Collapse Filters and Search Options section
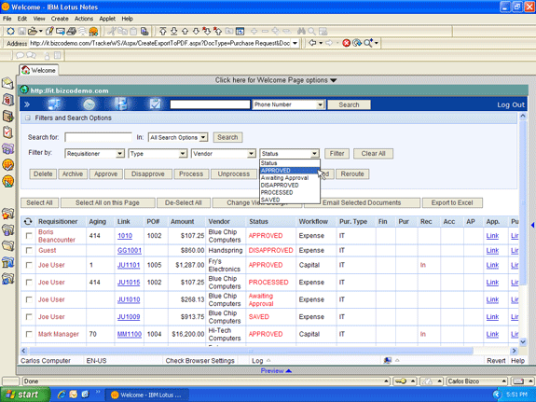 coord(28,118)
